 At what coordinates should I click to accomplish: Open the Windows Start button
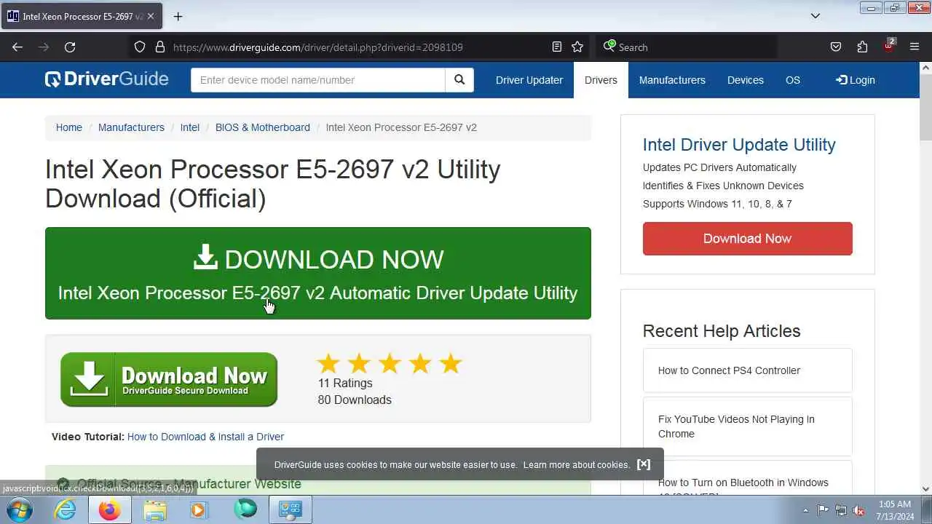(x=20, y=510)
